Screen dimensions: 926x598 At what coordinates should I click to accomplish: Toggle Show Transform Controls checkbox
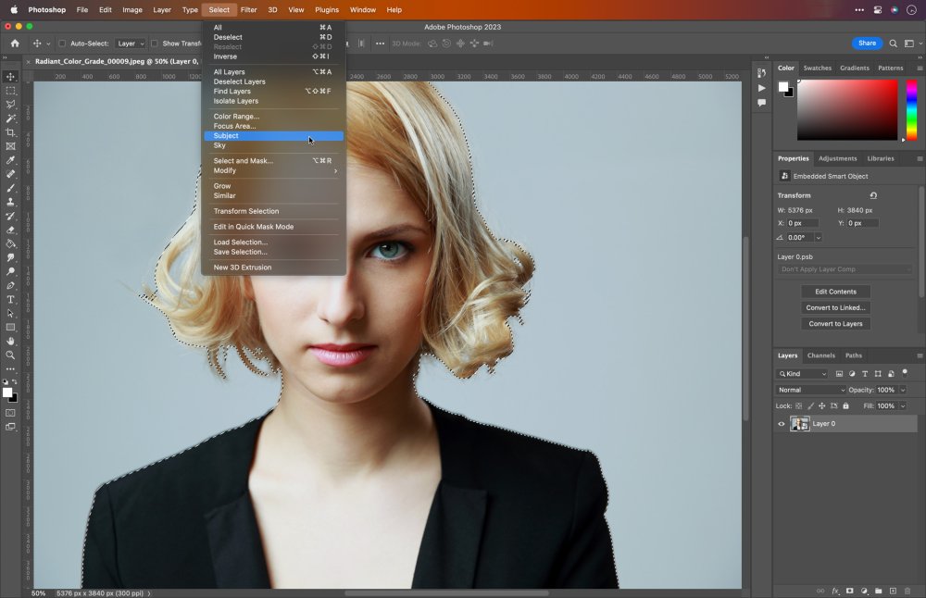[x=155, y=44]
